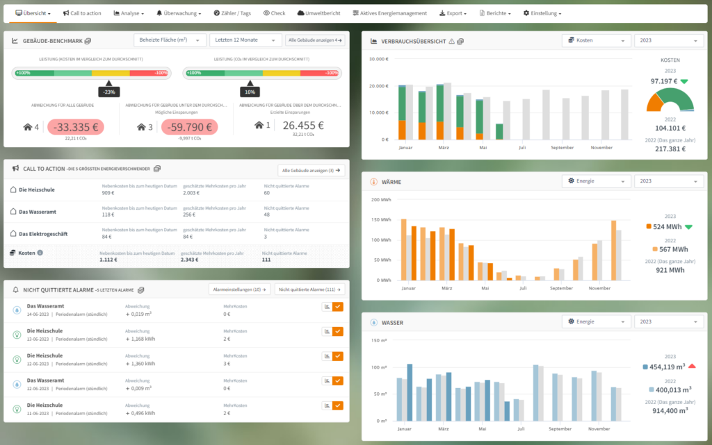Click the Wasser panel drop icon
The width and height of the screenshot is (712, 445).
pos(373,323)
